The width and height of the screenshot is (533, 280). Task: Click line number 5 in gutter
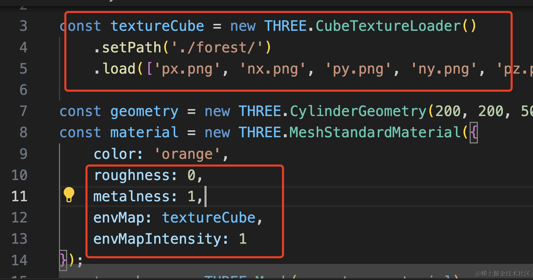tap(23, 68)
